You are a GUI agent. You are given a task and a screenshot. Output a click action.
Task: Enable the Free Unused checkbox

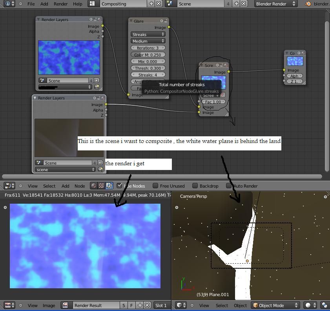tap(155, 186)
